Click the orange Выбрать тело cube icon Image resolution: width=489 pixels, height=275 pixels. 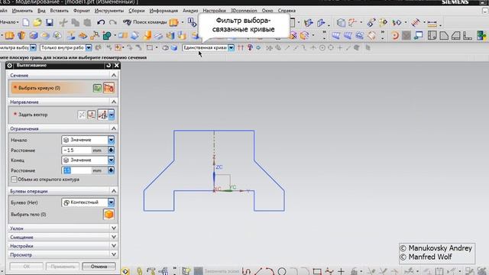click(x=108, y=215)
